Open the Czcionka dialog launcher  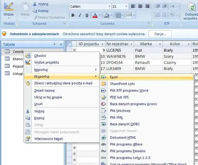[x=149, y=23]
